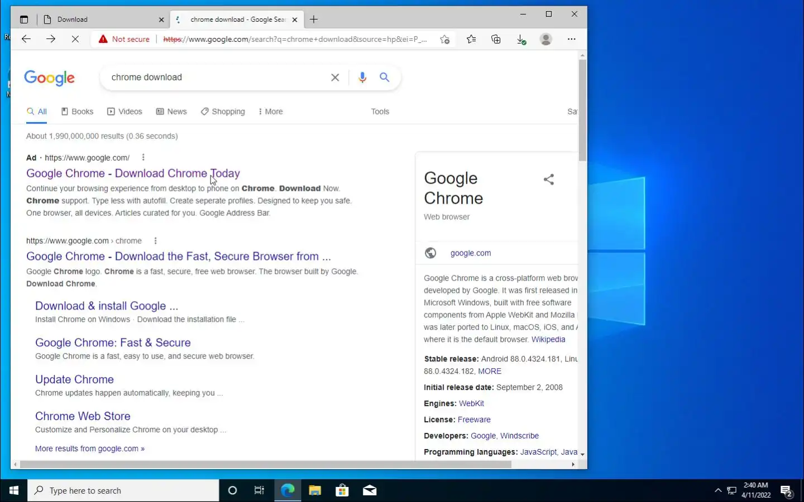Open the search Tools options

(380, 112)
